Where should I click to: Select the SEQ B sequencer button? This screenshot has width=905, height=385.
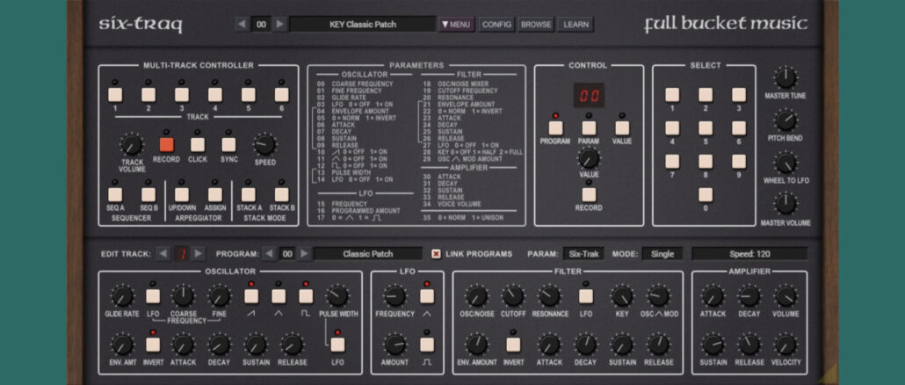(148, 194)
